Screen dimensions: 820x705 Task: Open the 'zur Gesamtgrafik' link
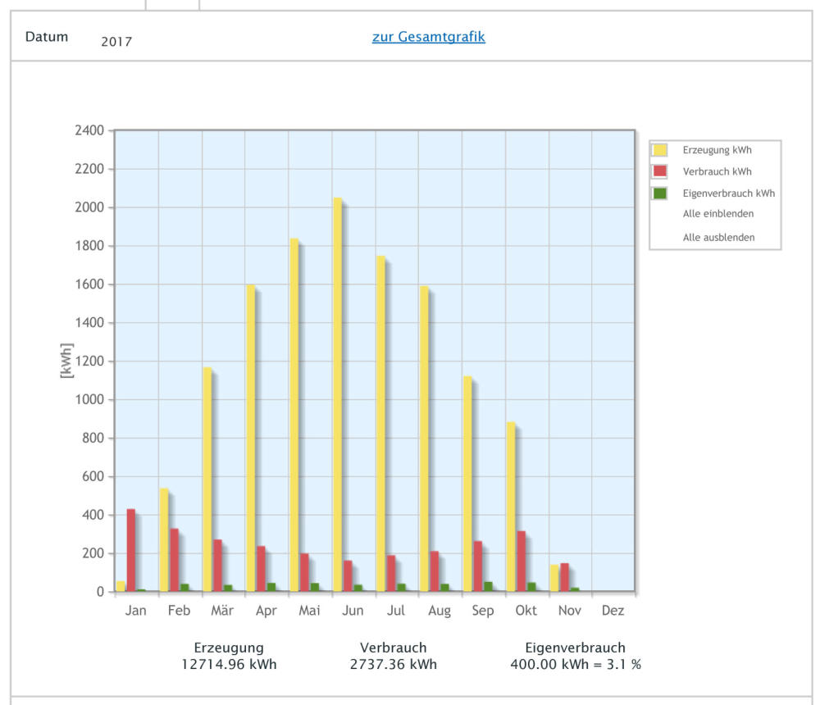pyautogui.click(x=428, y=37)
